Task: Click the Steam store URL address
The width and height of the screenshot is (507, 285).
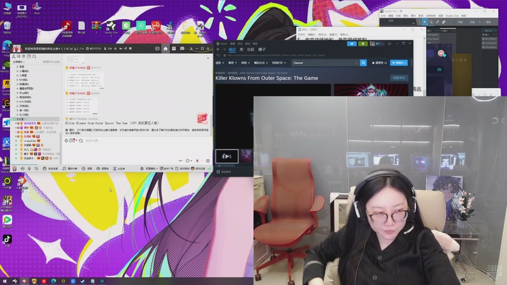Action: (276, 55)
